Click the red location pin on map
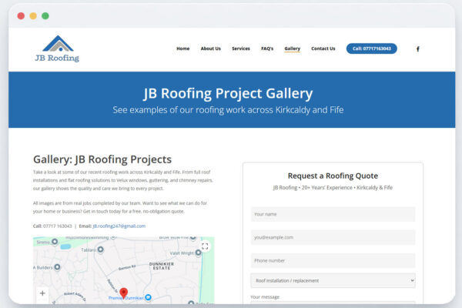Screen dimensions: 462x308 (123, 293)
